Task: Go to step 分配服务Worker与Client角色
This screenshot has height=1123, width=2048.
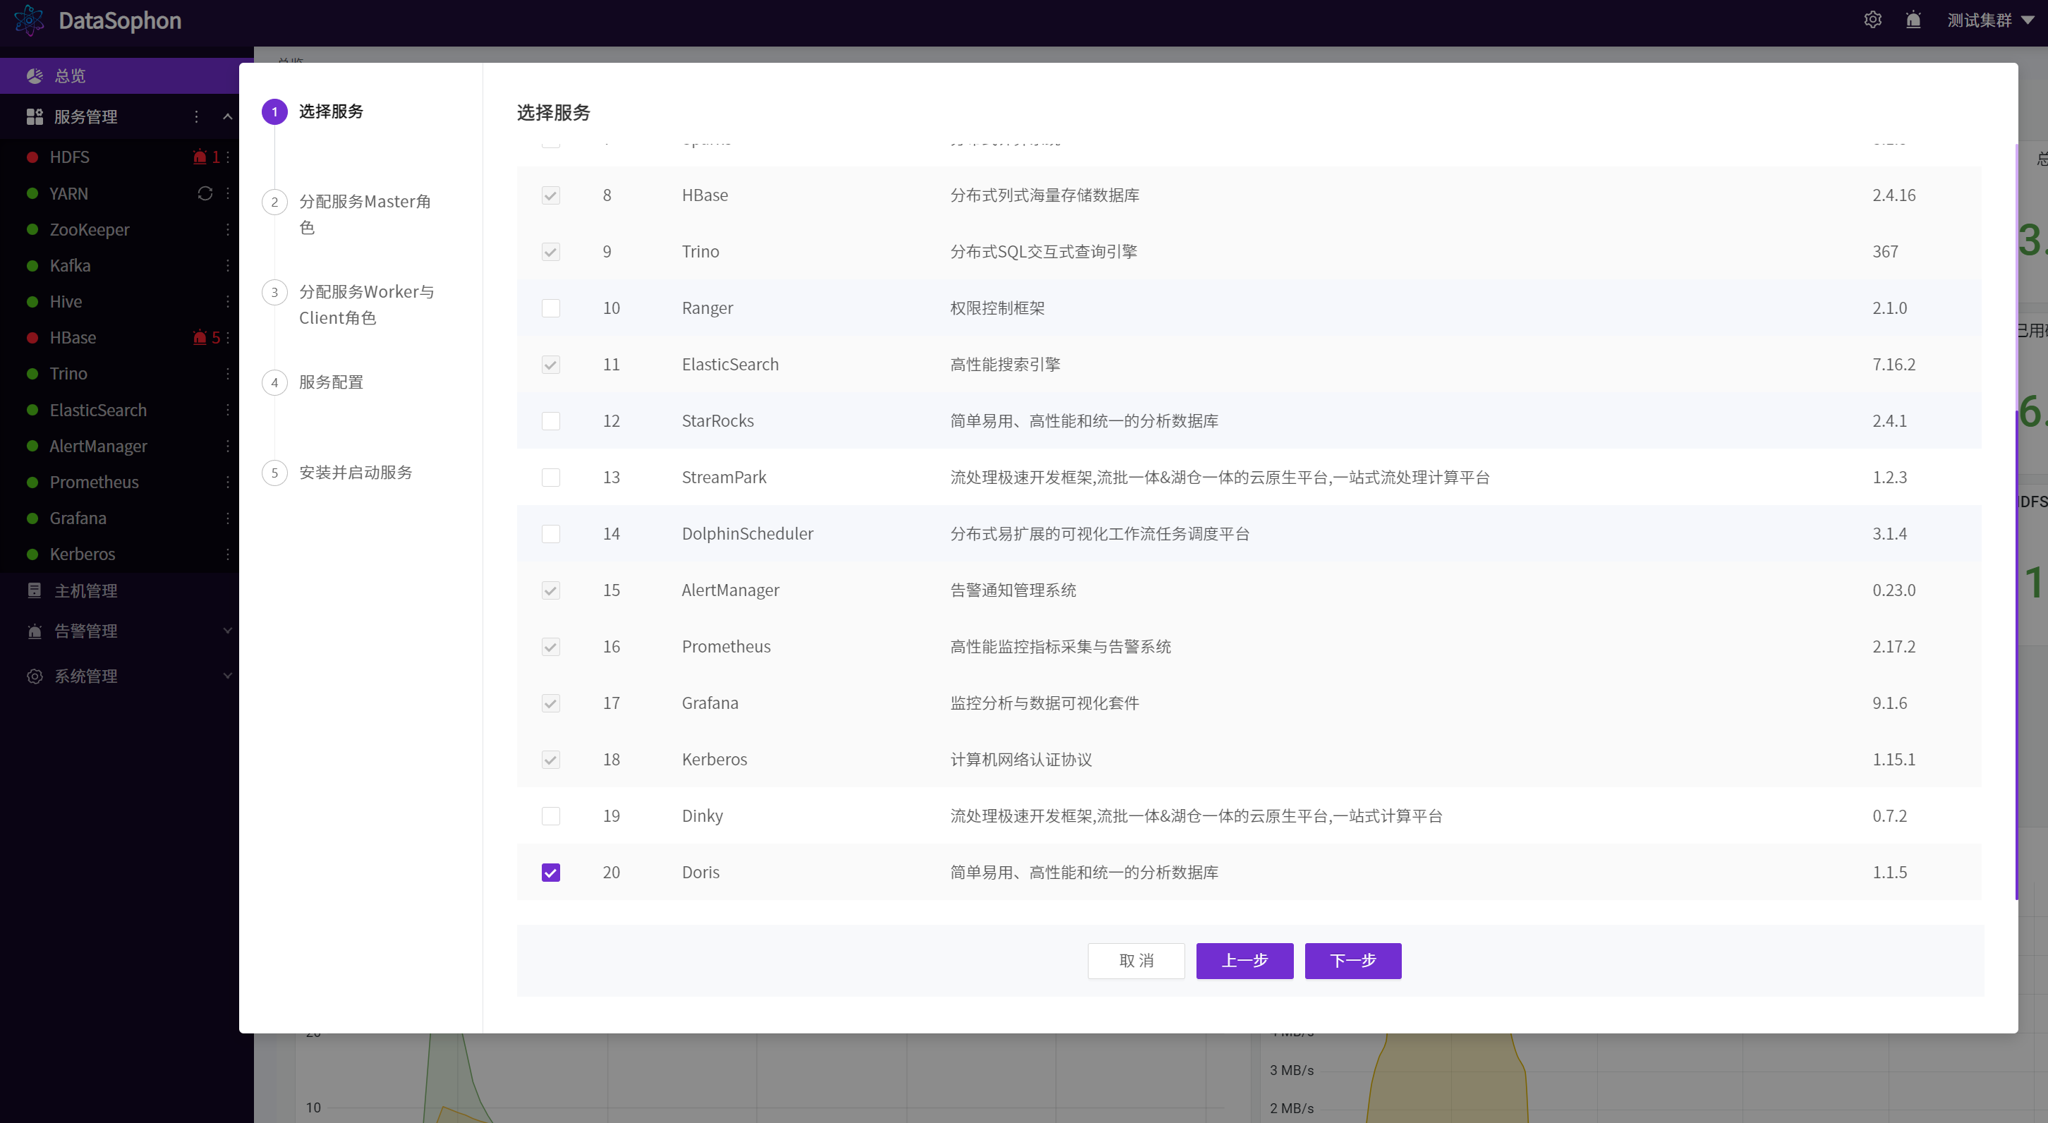Action: [367, 305]
